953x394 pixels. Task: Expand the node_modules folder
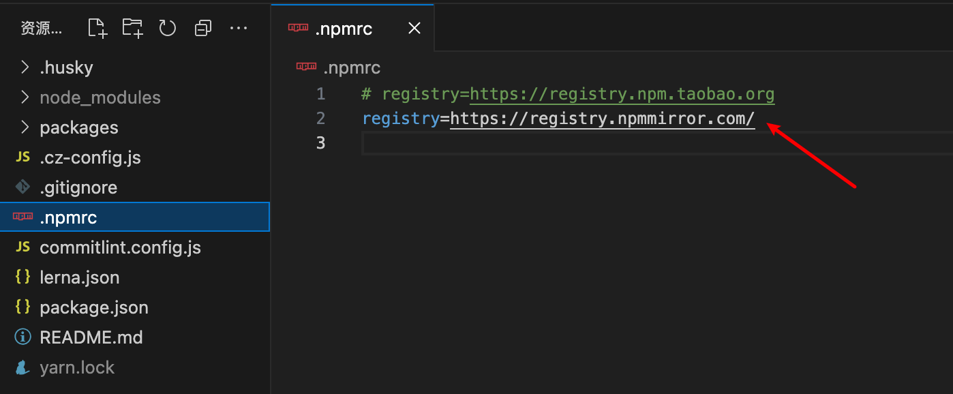[100, 97]
